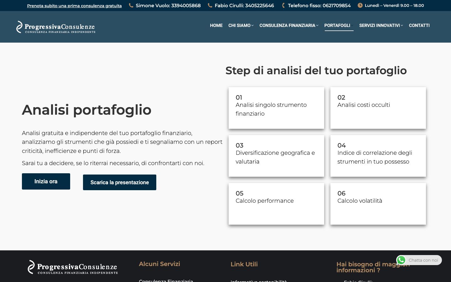Click the 'Step di analisi del tuo portafoglio' heading
451x282 pixels.
point(316,70)
